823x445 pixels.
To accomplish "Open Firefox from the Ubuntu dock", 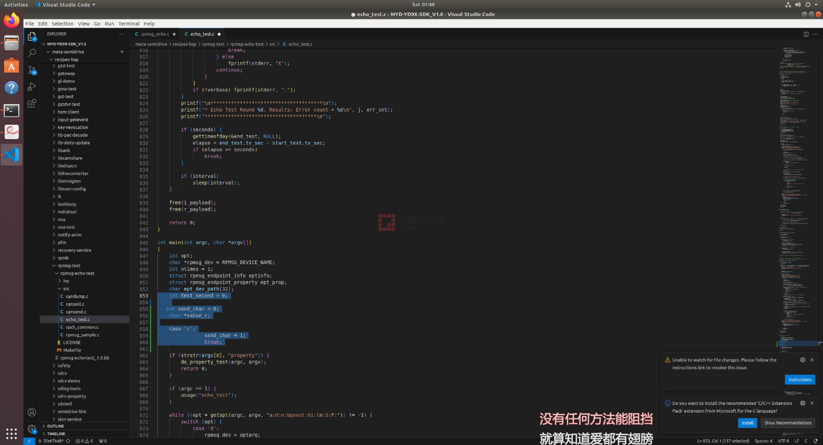I will (x=11, y=21).
